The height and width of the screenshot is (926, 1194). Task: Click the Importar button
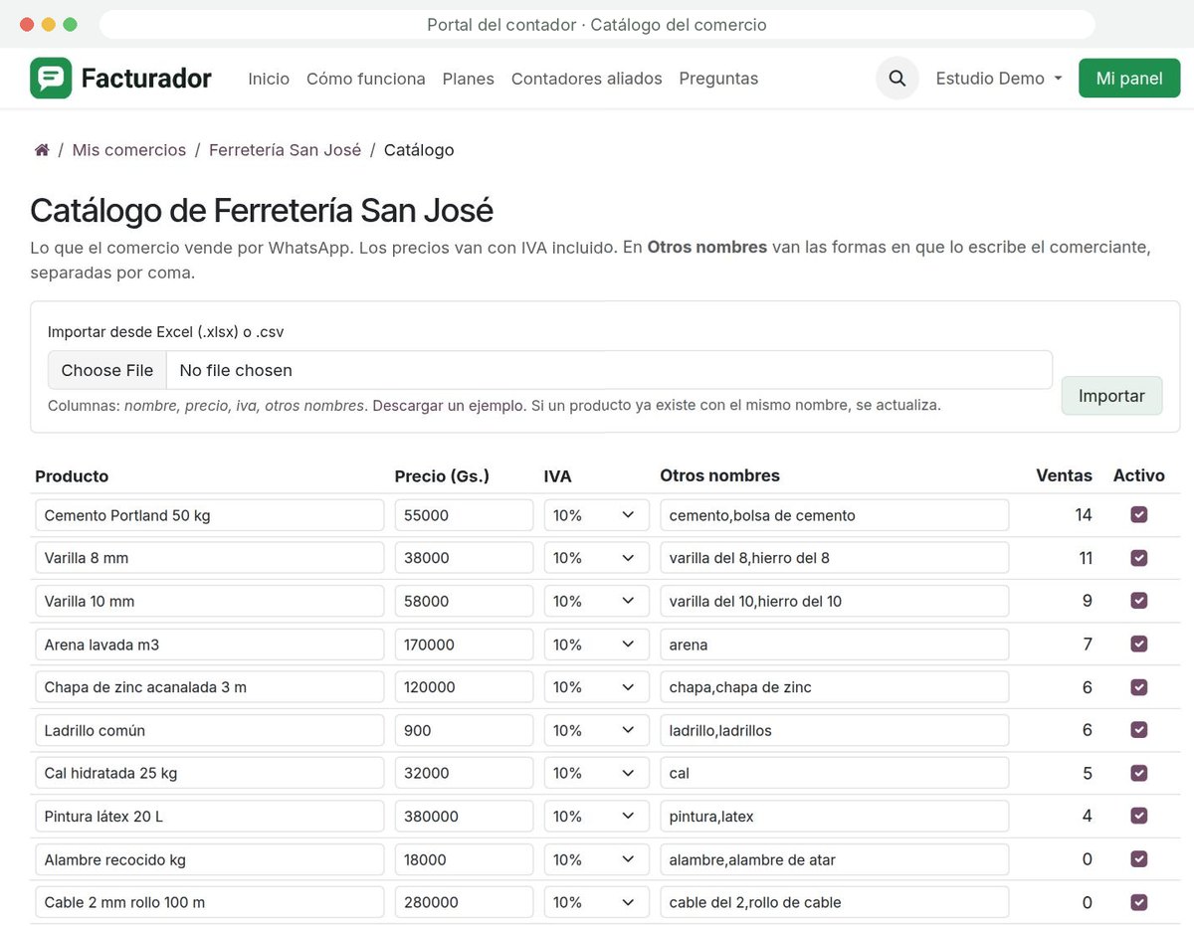pyautogui.click(x=1111, y=395)
